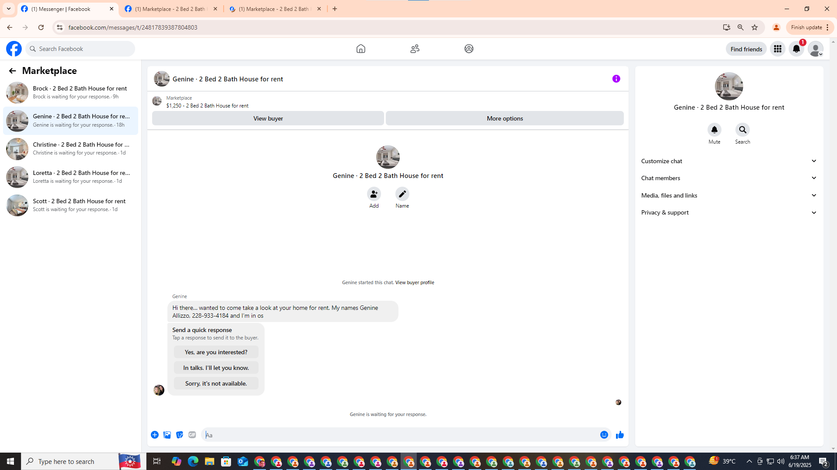Open Outlook from the taskbar
The image size is (837, 470).
pyautogui.click(x=243, y=461)
